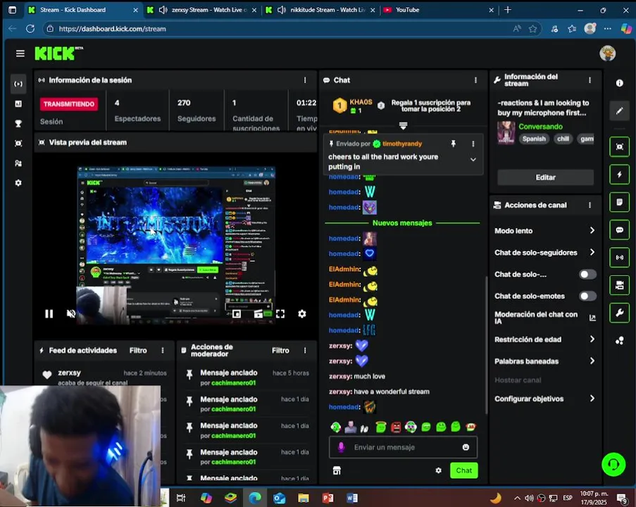Toggle the Chat de solo-emotes switch
The width and height of the screenshot is (636, 507).
[587, 296]
